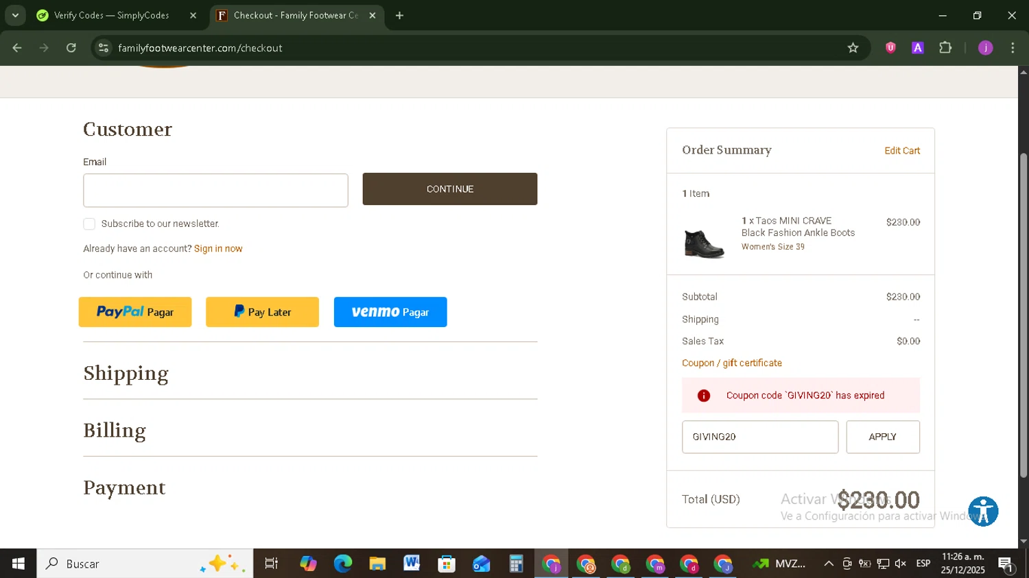Launch Copilot from the taskbar
The width and height of the screenshot is (1029, 578).
(308, 564)
